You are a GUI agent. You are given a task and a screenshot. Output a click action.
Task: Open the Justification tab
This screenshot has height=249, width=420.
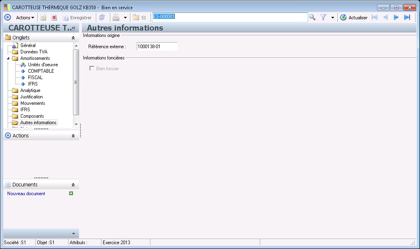pos(31,97)
